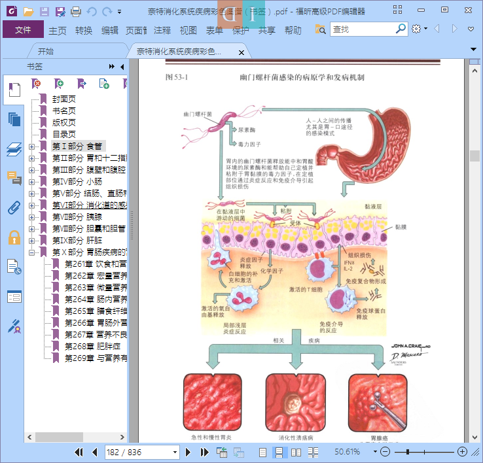Open the form fields panel icon
This screenshot has height=463, width=483.
tap(14, 296)
